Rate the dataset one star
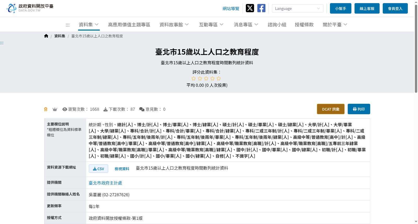Image resolution: width=418 pixels, height=224 pixels. 194,78
